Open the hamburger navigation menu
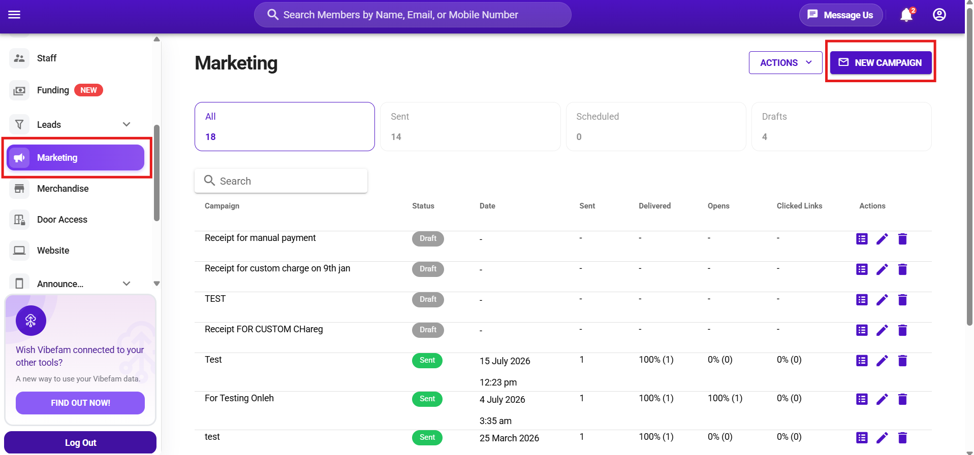 coord(14,15)
